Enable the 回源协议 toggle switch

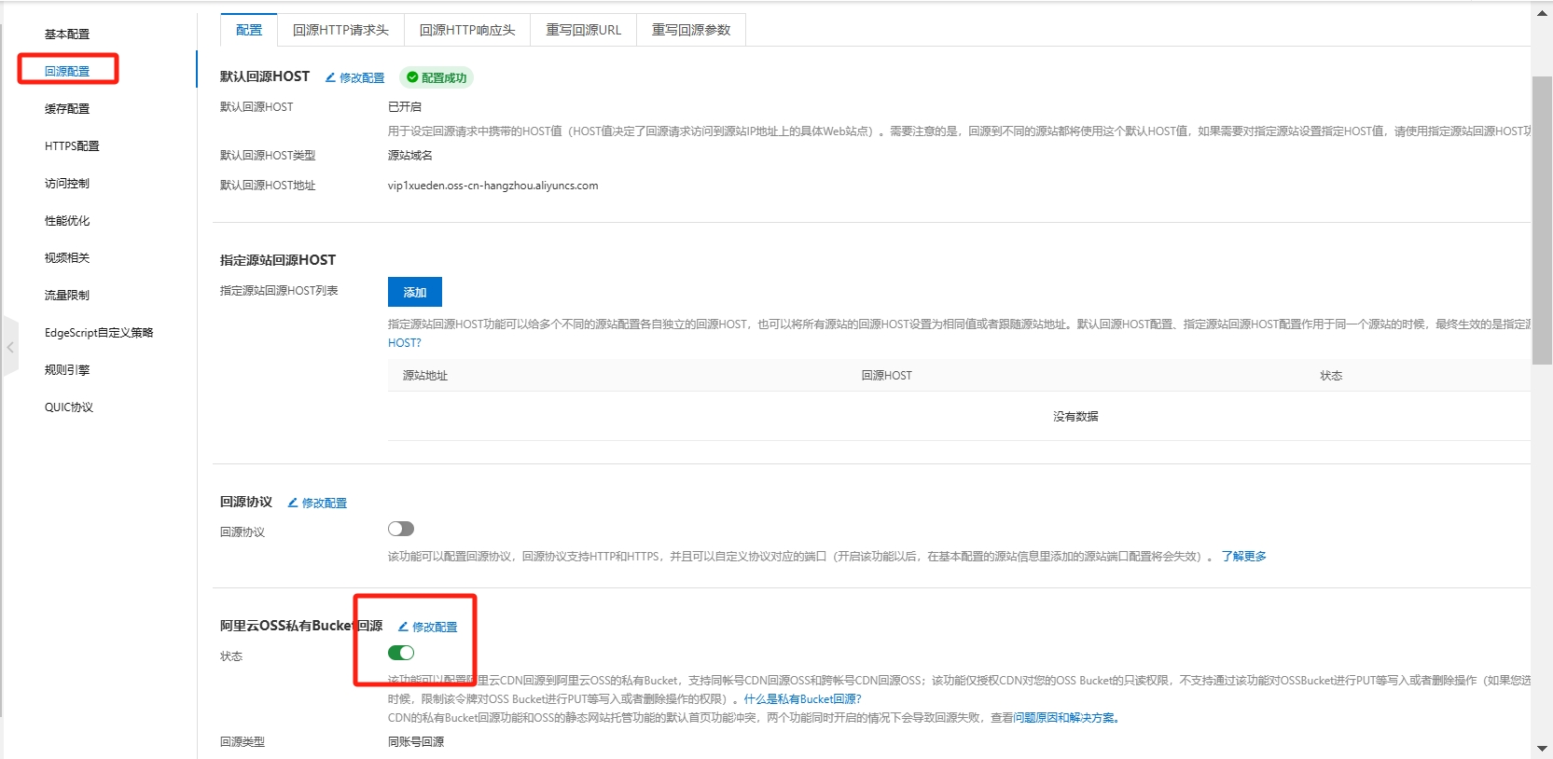(401, 529)
